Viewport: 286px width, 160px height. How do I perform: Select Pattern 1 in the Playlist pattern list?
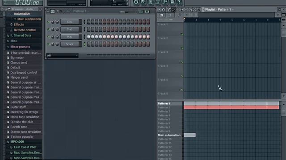164,104
